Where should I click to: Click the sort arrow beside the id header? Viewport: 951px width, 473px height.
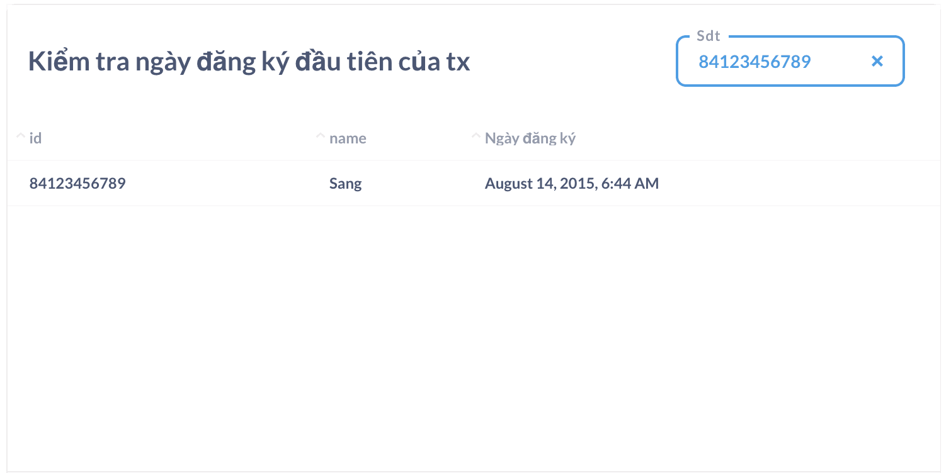point(21,136)
